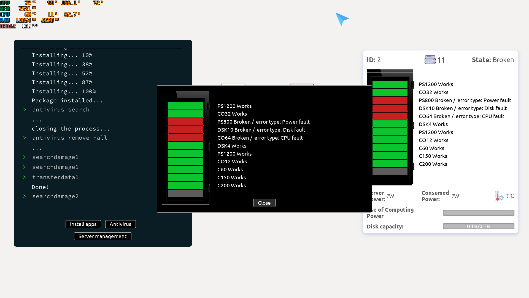529x298 pixels.
Task: Open Server management options
Action: click(x=102, y=236)
